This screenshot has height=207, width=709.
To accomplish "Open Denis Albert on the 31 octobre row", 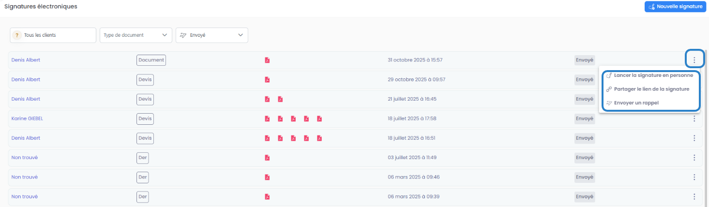I will 26,60.
